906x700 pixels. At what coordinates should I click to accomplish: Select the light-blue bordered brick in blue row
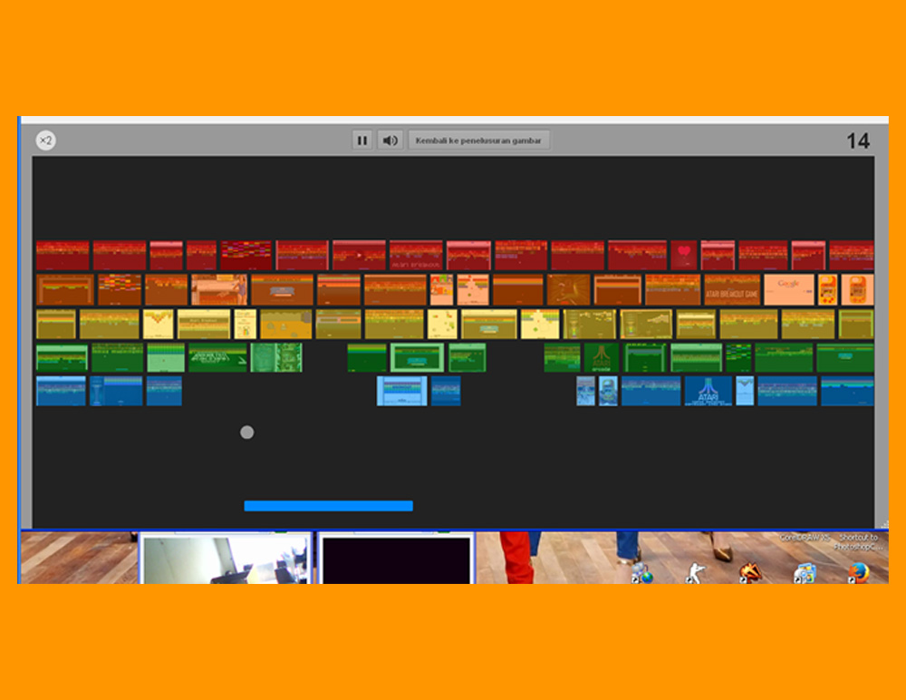(x=402, y=391)
